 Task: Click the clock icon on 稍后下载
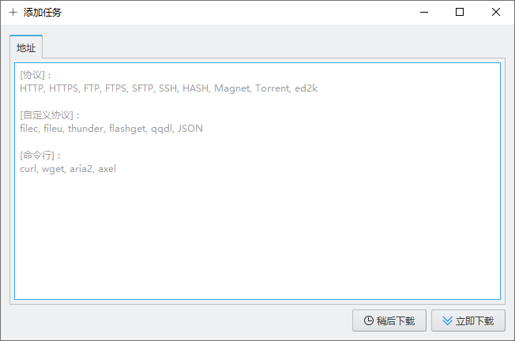(x=369, y=320)
